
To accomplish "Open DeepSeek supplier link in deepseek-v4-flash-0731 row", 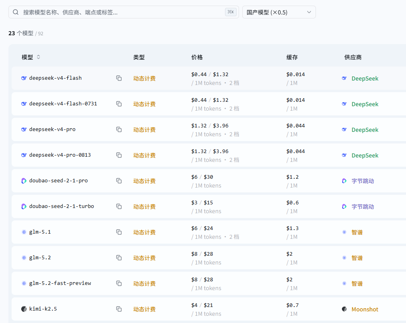I will (365, 104).
